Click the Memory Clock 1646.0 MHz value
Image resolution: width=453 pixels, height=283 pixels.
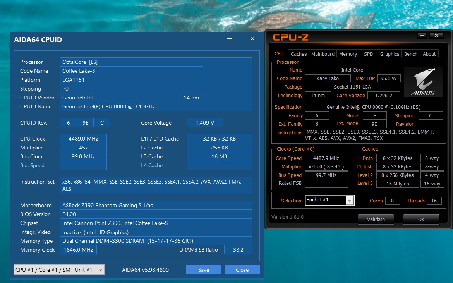78,250
